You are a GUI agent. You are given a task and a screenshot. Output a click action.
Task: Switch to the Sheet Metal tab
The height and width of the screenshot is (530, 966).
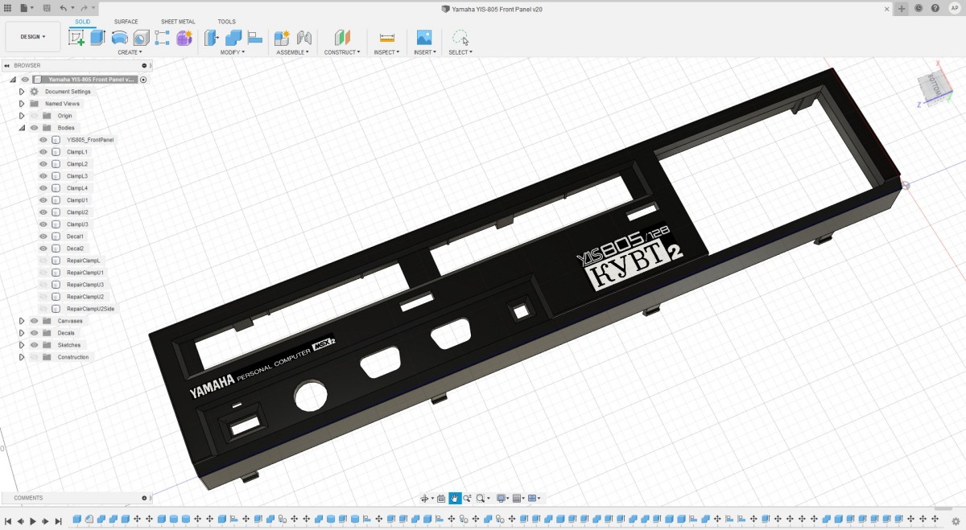178,22
